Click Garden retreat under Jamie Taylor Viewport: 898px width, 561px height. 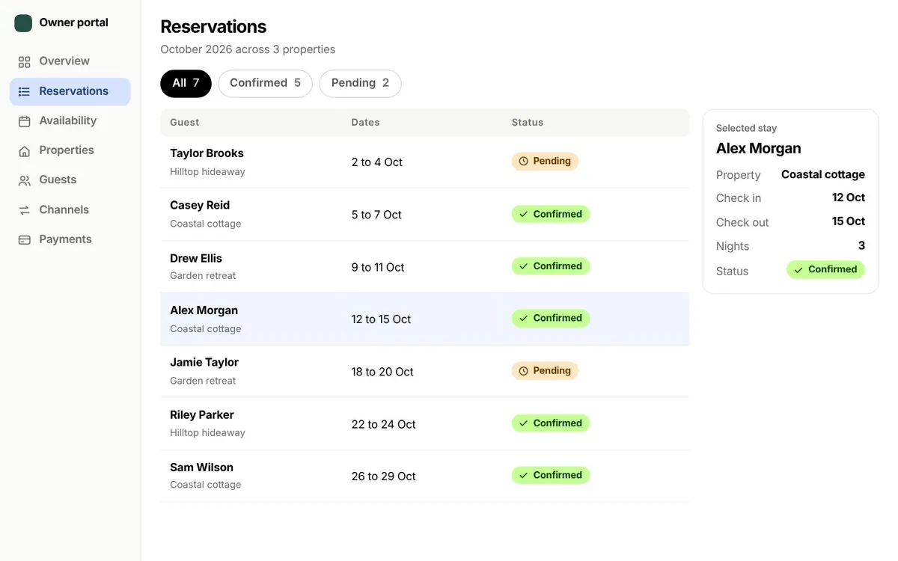[203, 381]
